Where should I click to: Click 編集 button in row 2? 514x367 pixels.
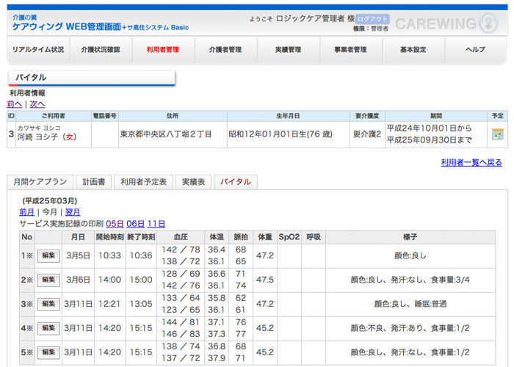point(48,280)
